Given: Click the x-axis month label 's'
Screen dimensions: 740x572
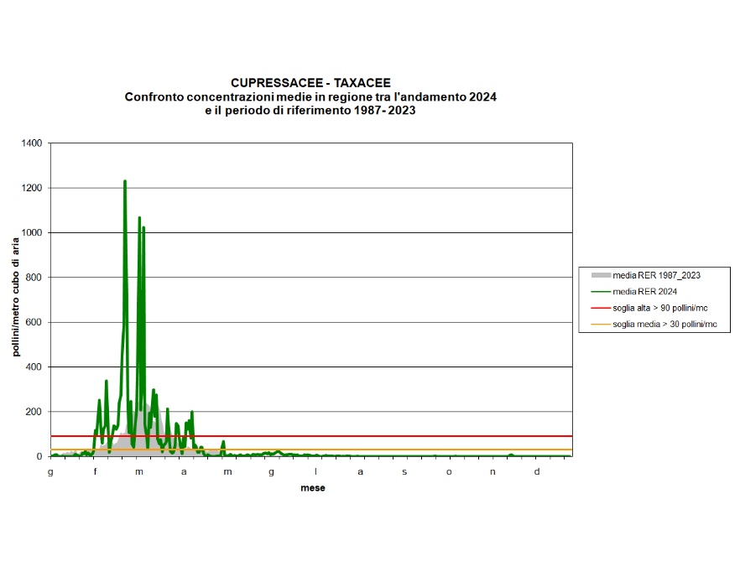Looking at the screenshot, I should click(404, 471).
